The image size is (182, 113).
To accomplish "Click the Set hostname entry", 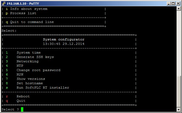I will pos(30,83).
